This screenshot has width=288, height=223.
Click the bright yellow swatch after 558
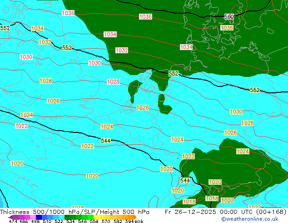[96, 217]
